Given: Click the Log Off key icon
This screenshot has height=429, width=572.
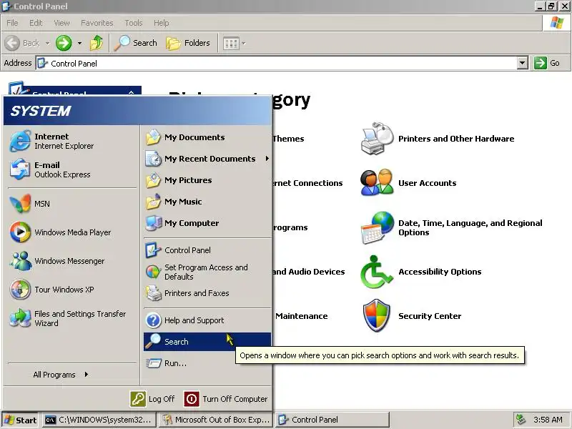Looking at the screenshot, I should pos(138,399).
